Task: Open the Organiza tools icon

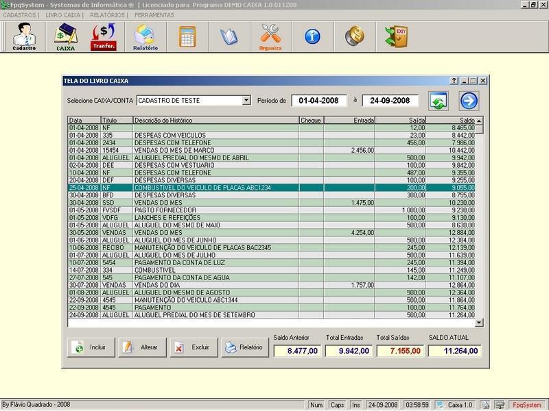Action: [270, 37]
